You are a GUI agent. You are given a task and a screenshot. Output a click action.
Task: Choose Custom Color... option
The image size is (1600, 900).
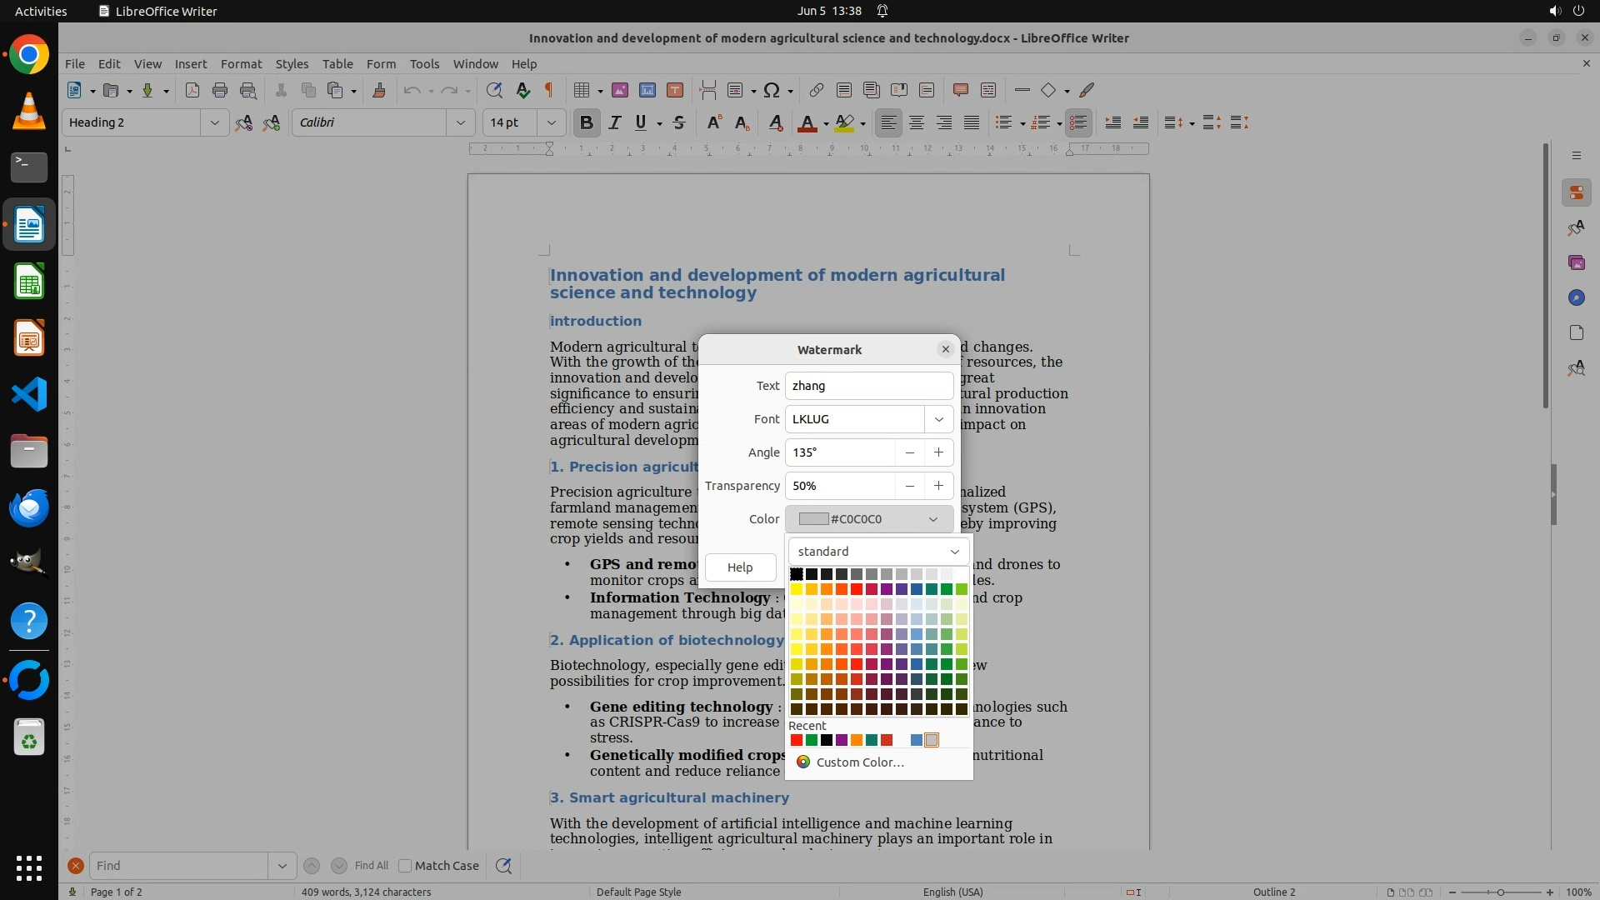pos(859,762)
